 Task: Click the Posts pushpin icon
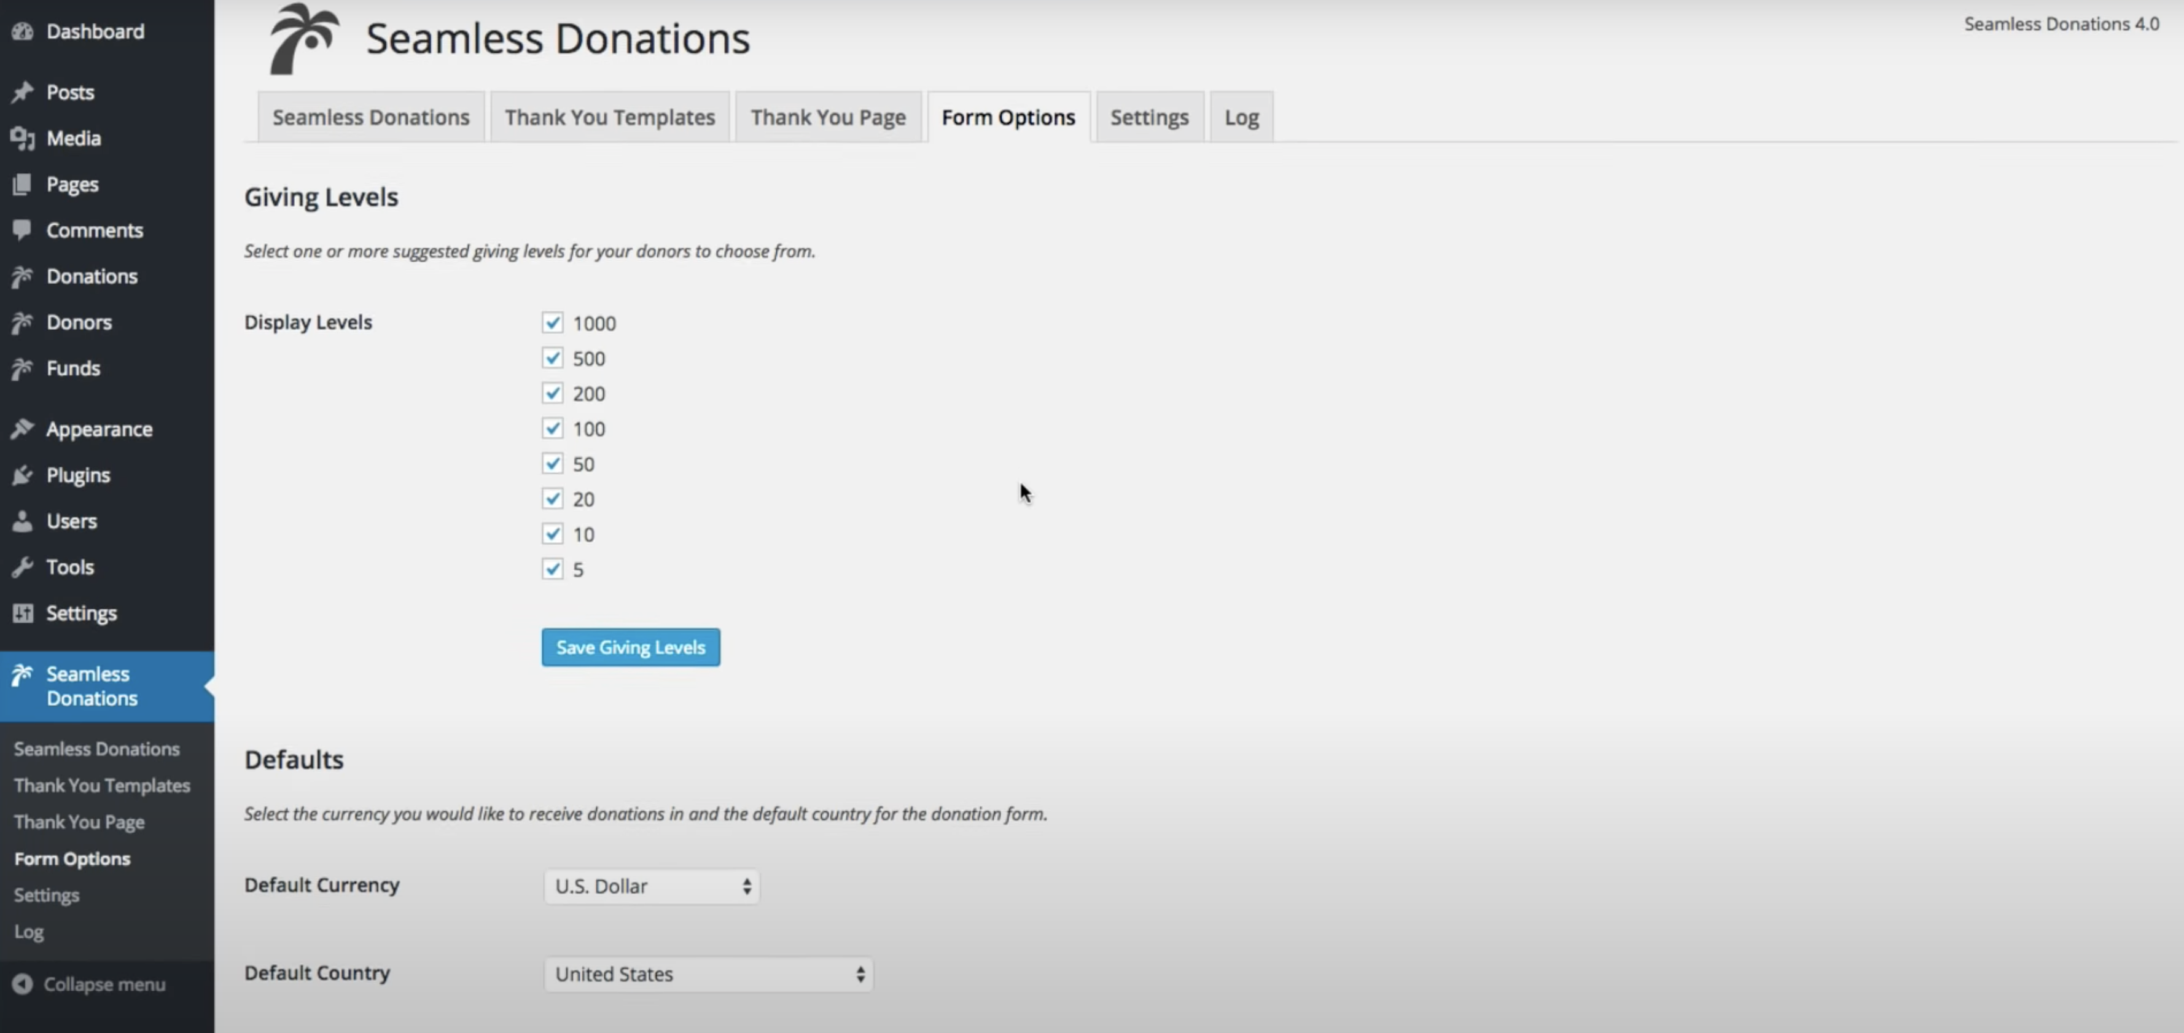(23, 92)
